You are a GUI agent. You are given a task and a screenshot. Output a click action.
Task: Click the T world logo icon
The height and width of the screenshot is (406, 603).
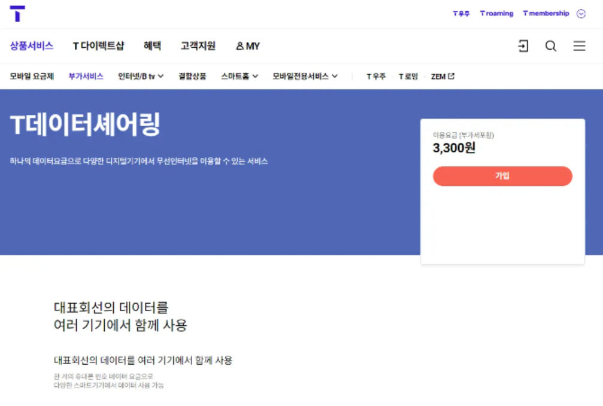pos(17,14)
